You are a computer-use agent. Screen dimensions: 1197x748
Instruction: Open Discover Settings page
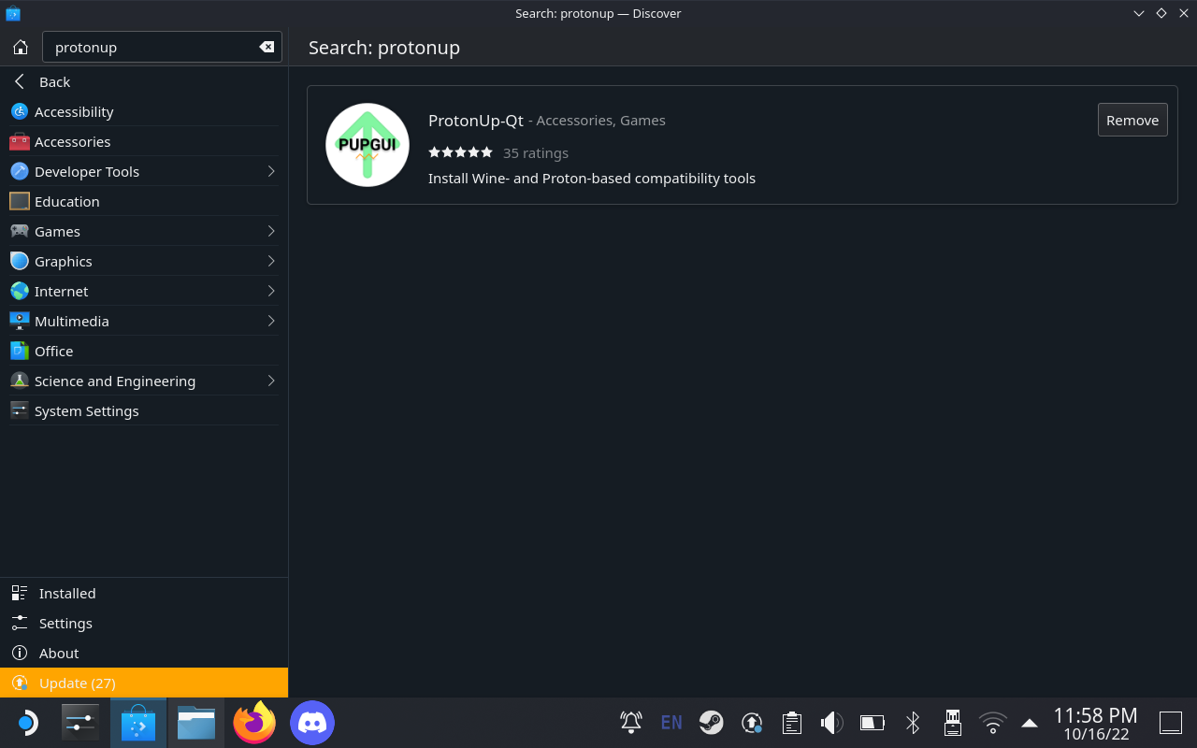point(144,623)
